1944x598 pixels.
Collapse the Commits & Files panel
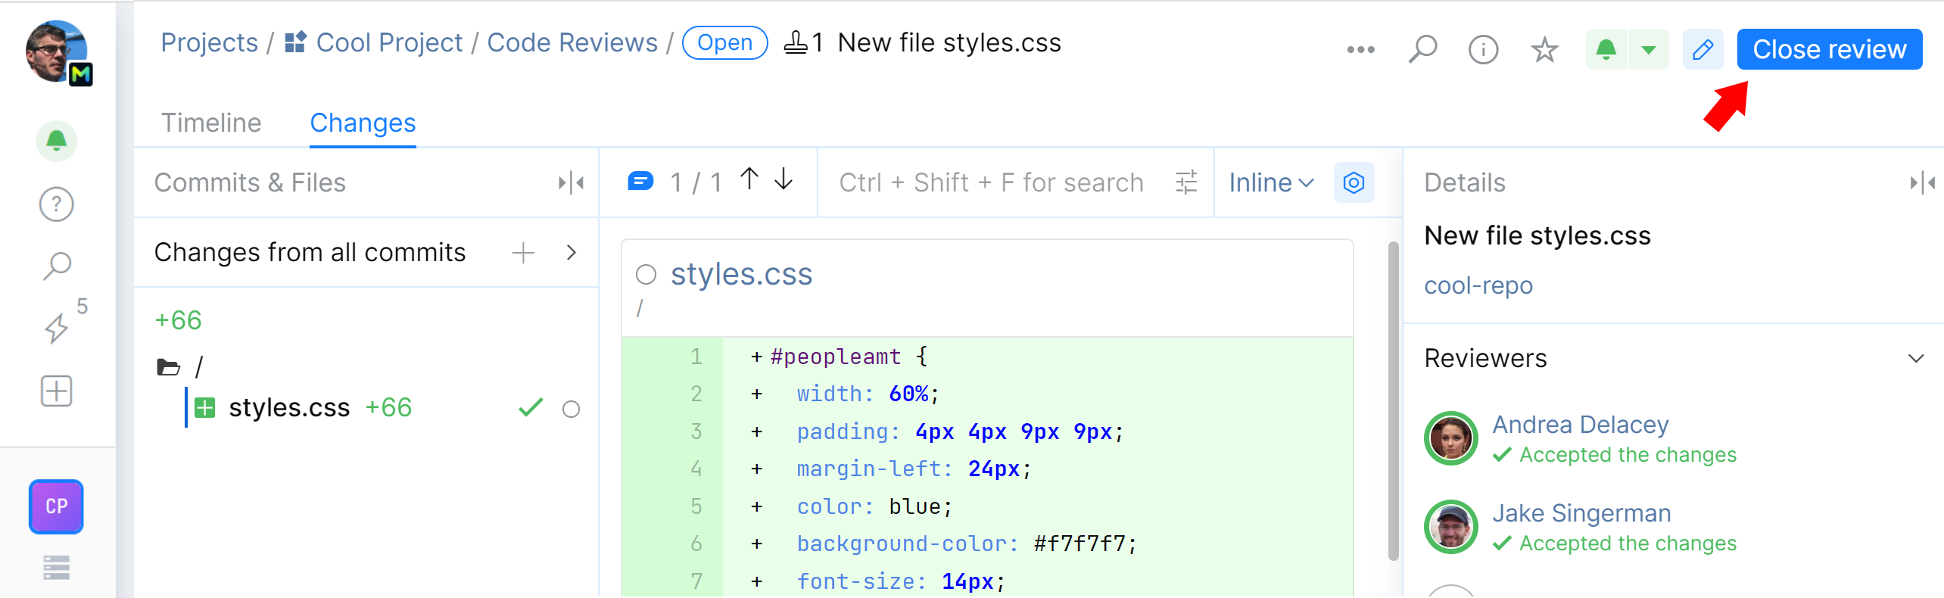click(x=571, y=182)
